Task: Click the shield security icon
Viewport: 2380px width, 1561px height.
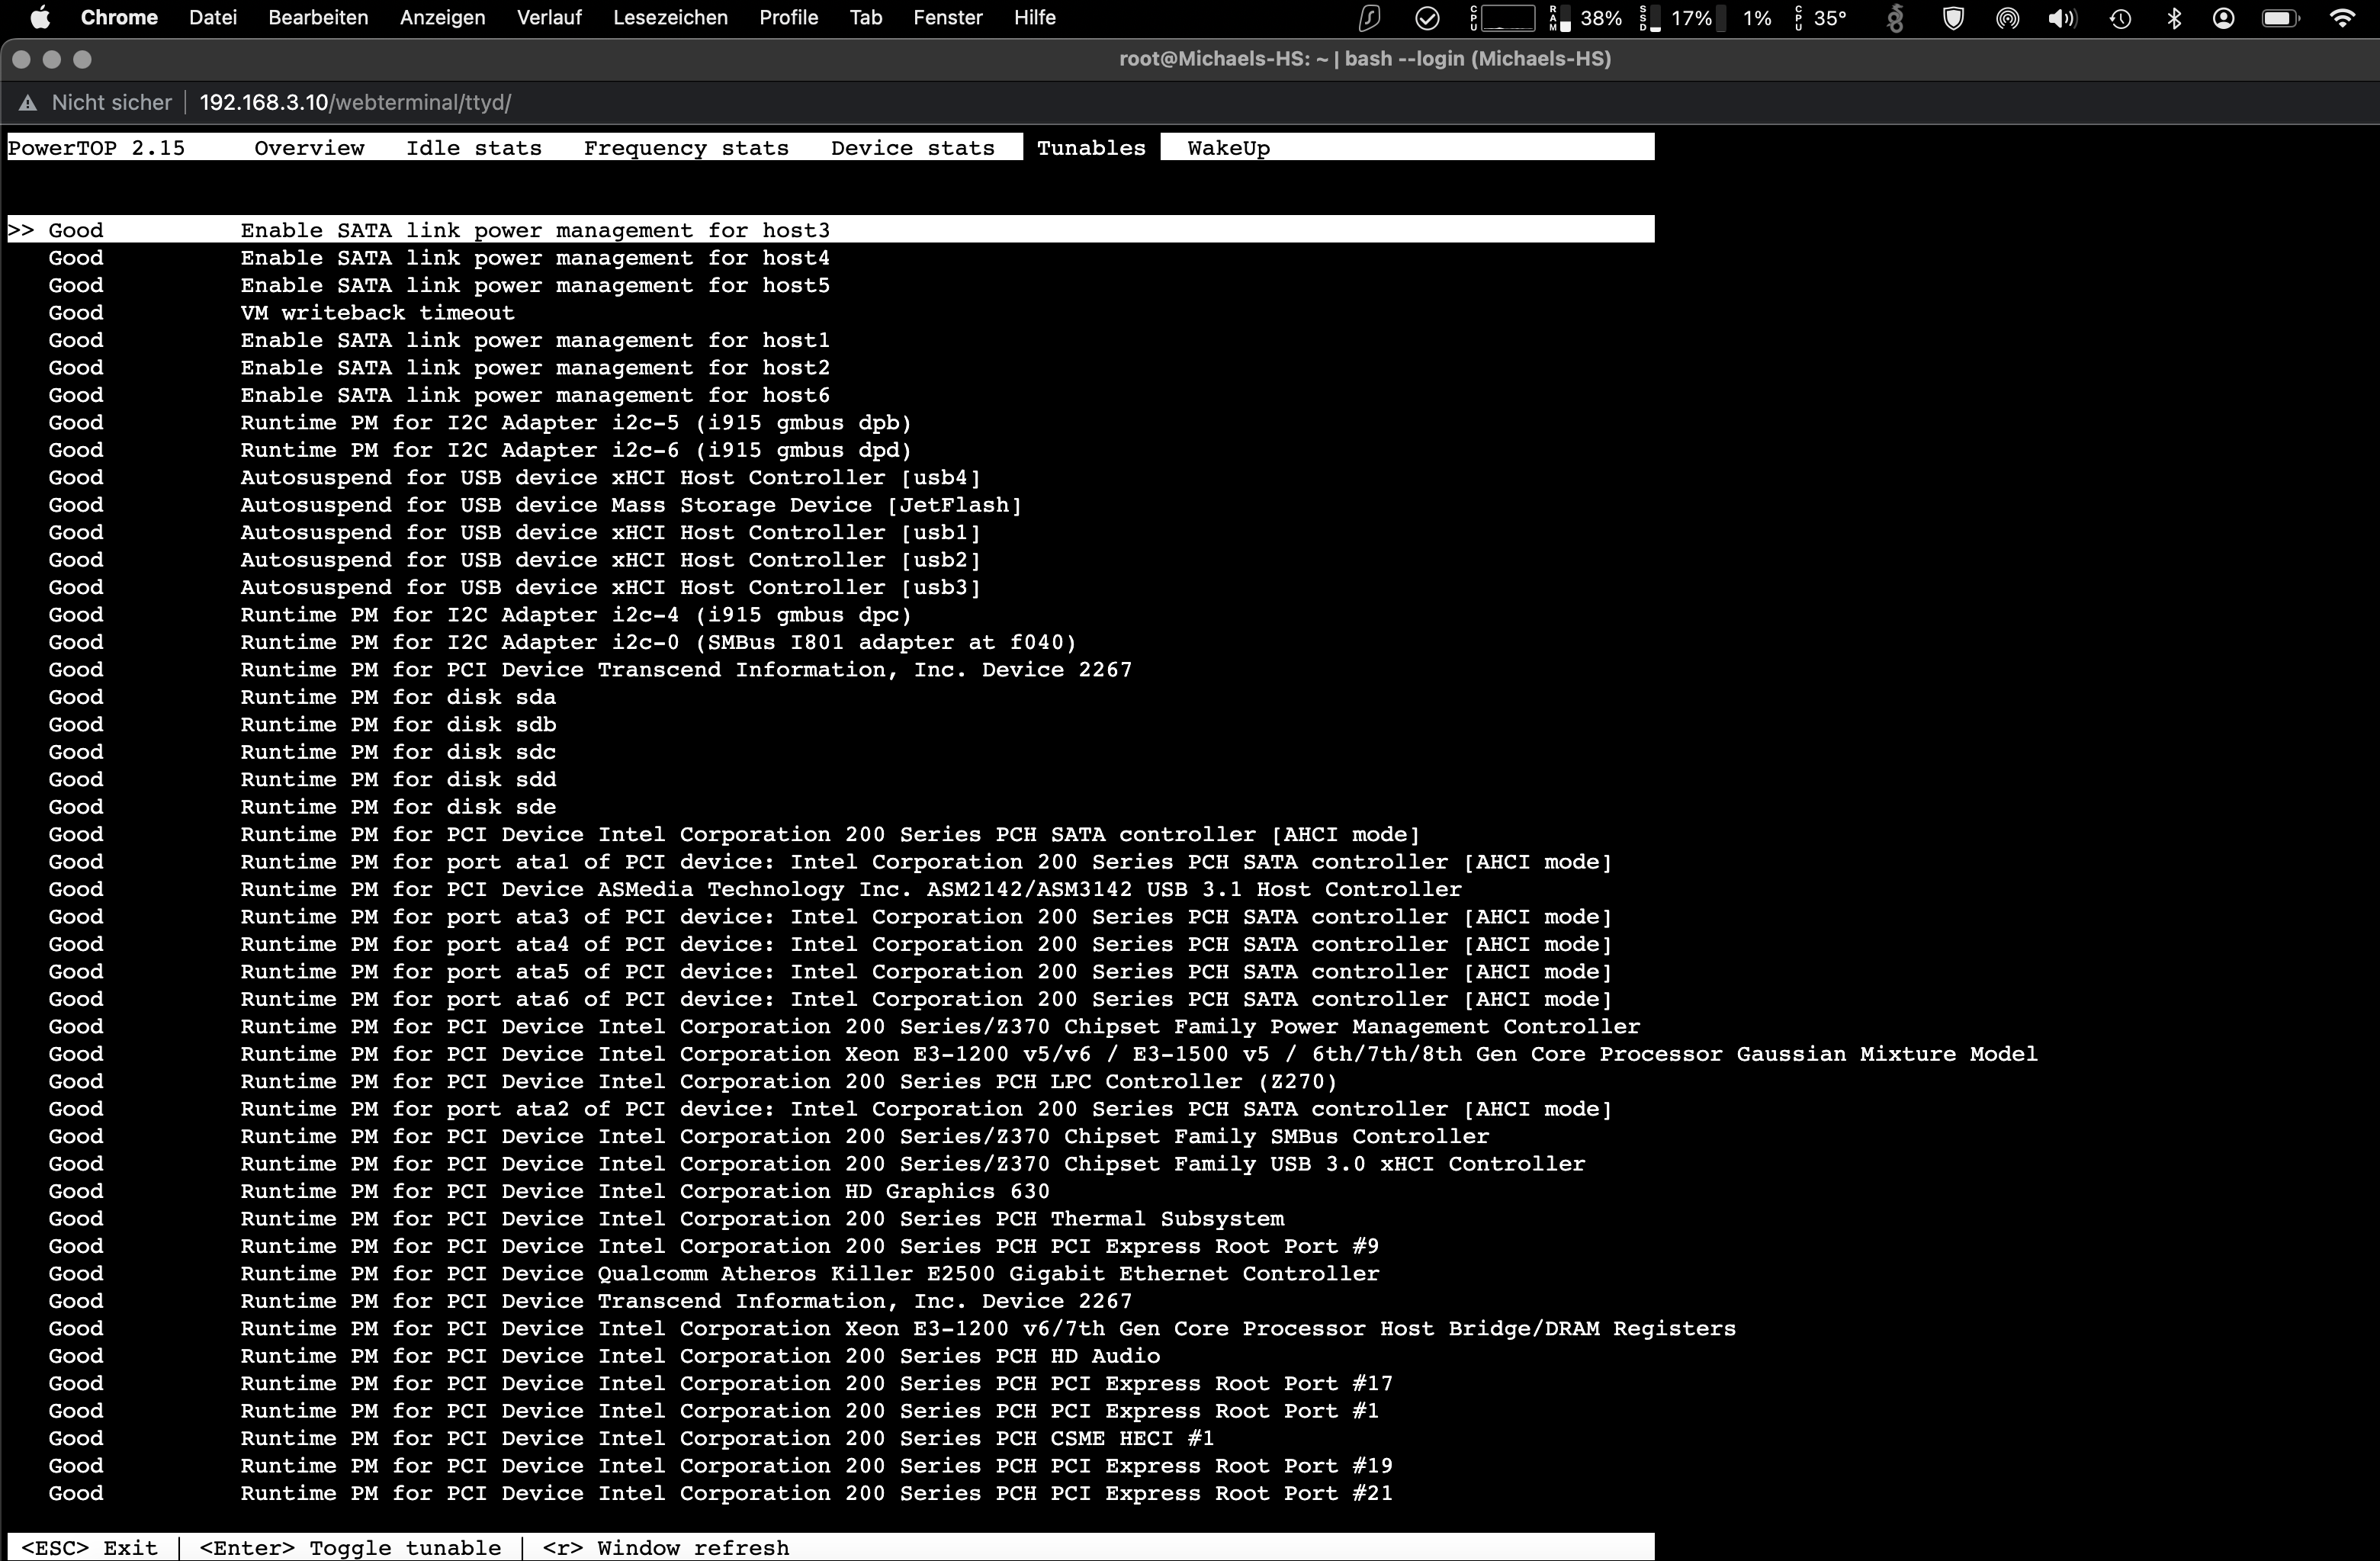Action: pos(1952,18)
